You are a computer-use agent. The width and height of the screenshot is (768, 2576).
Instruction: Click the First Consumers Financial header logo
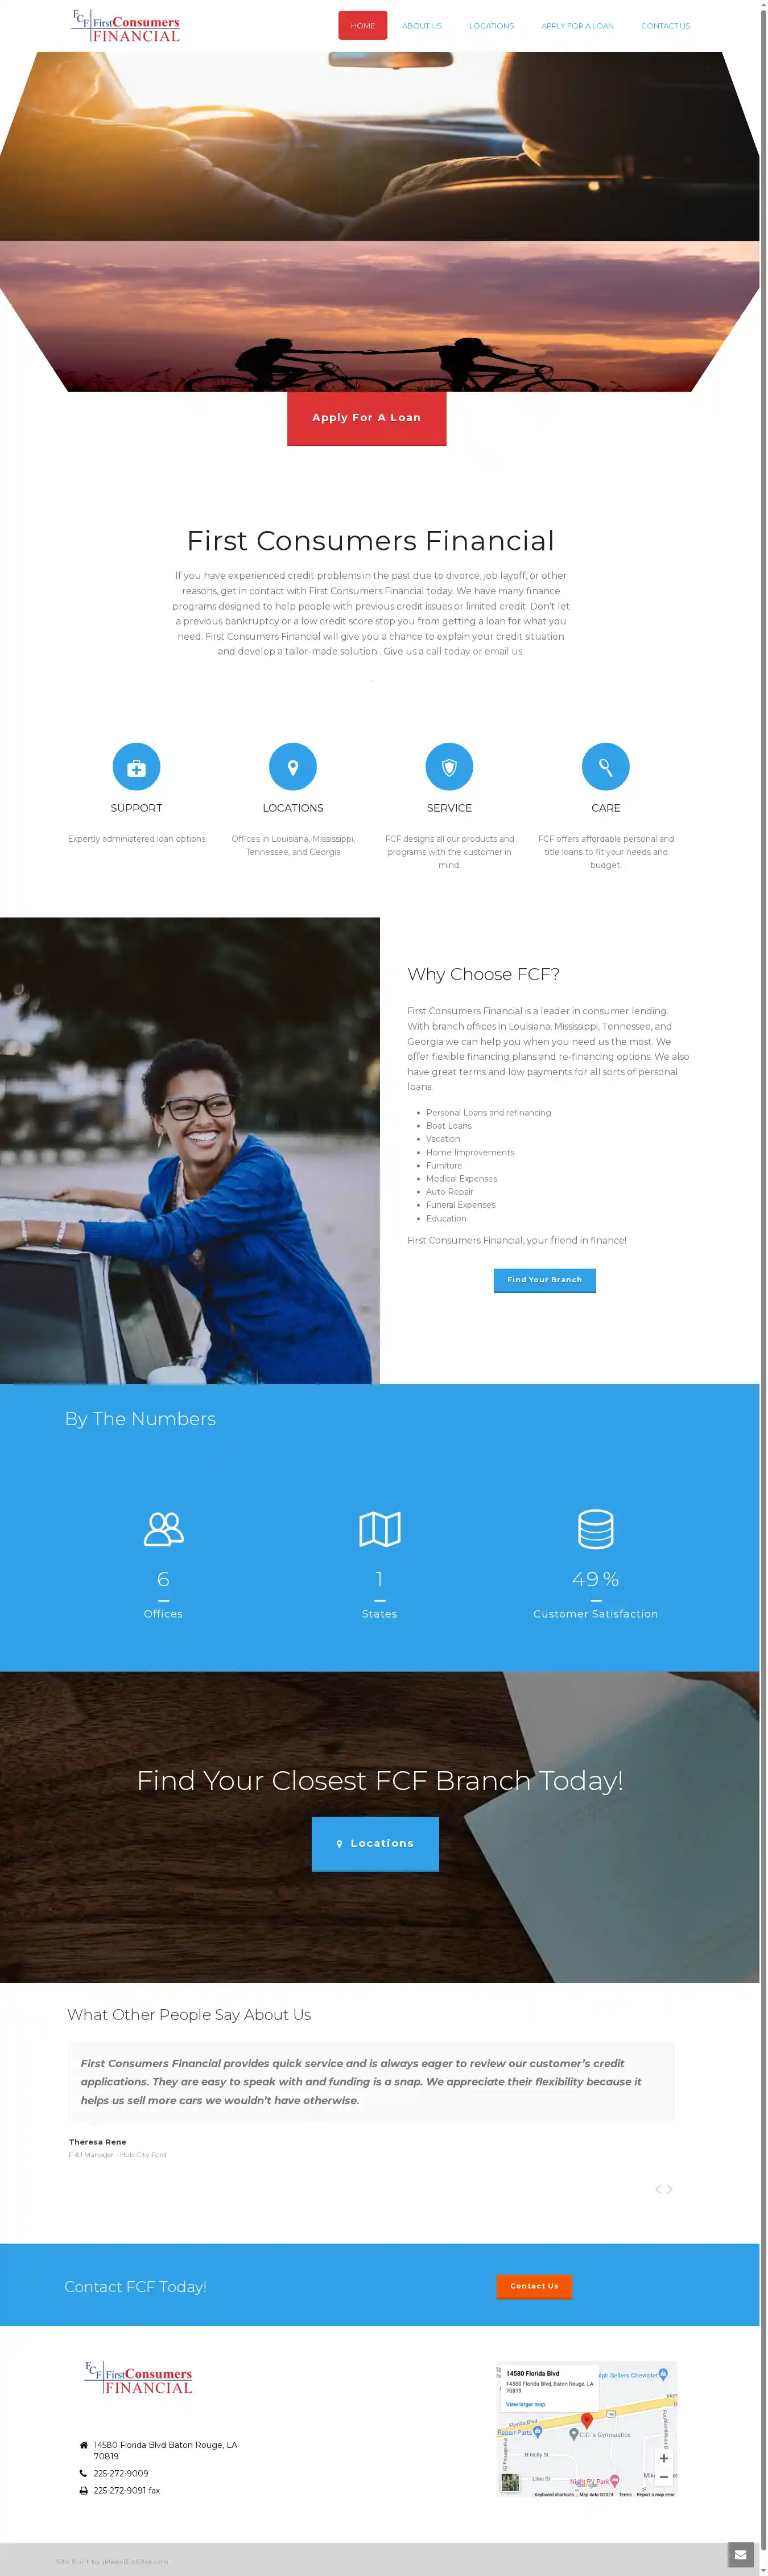tap(126, 26)
